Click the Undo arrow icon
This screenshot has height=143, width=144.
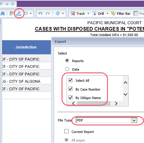(x=40, y=13)
